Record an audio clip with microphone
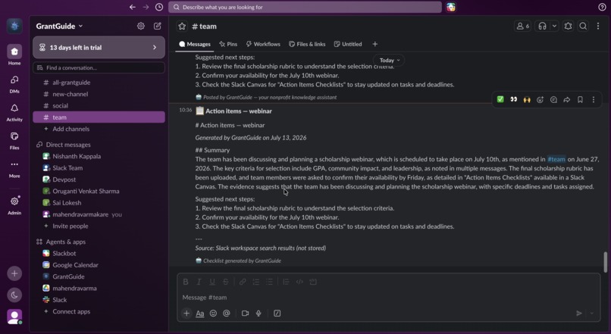 (x=258, y=313)
